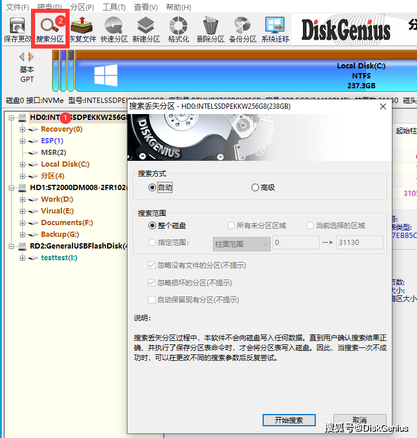The height and width of the screenshot is (438, 417).
Task: Collapse the HD1 disk tree node
Action: 11,188
